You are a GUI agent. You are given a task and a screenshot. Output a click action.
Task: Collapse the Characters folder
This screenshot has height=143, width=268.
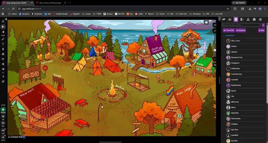(224, 36)
